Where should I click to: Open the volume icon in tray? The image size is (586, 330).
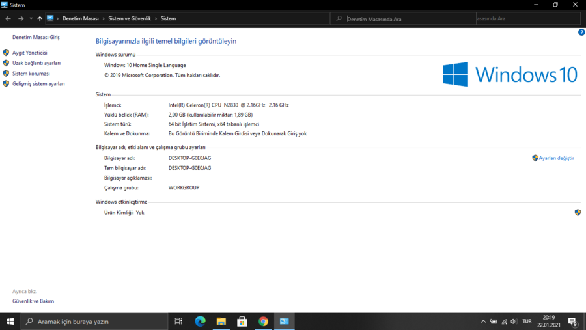[514, 322]
